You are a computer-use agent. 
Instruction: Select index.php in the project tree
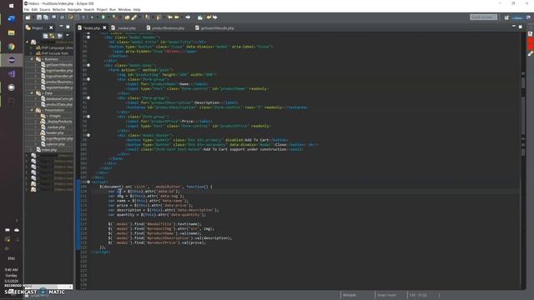coord(47,150)
